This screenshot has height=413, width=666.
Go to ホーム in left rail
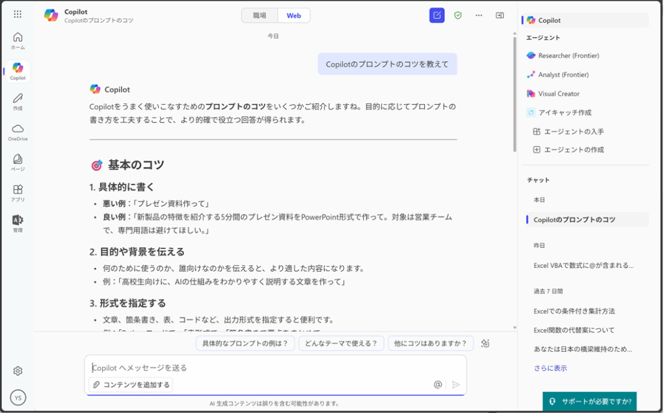pos(18,41)
